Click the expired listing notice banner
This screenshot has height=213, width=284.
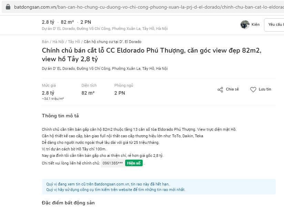point(159,187)
